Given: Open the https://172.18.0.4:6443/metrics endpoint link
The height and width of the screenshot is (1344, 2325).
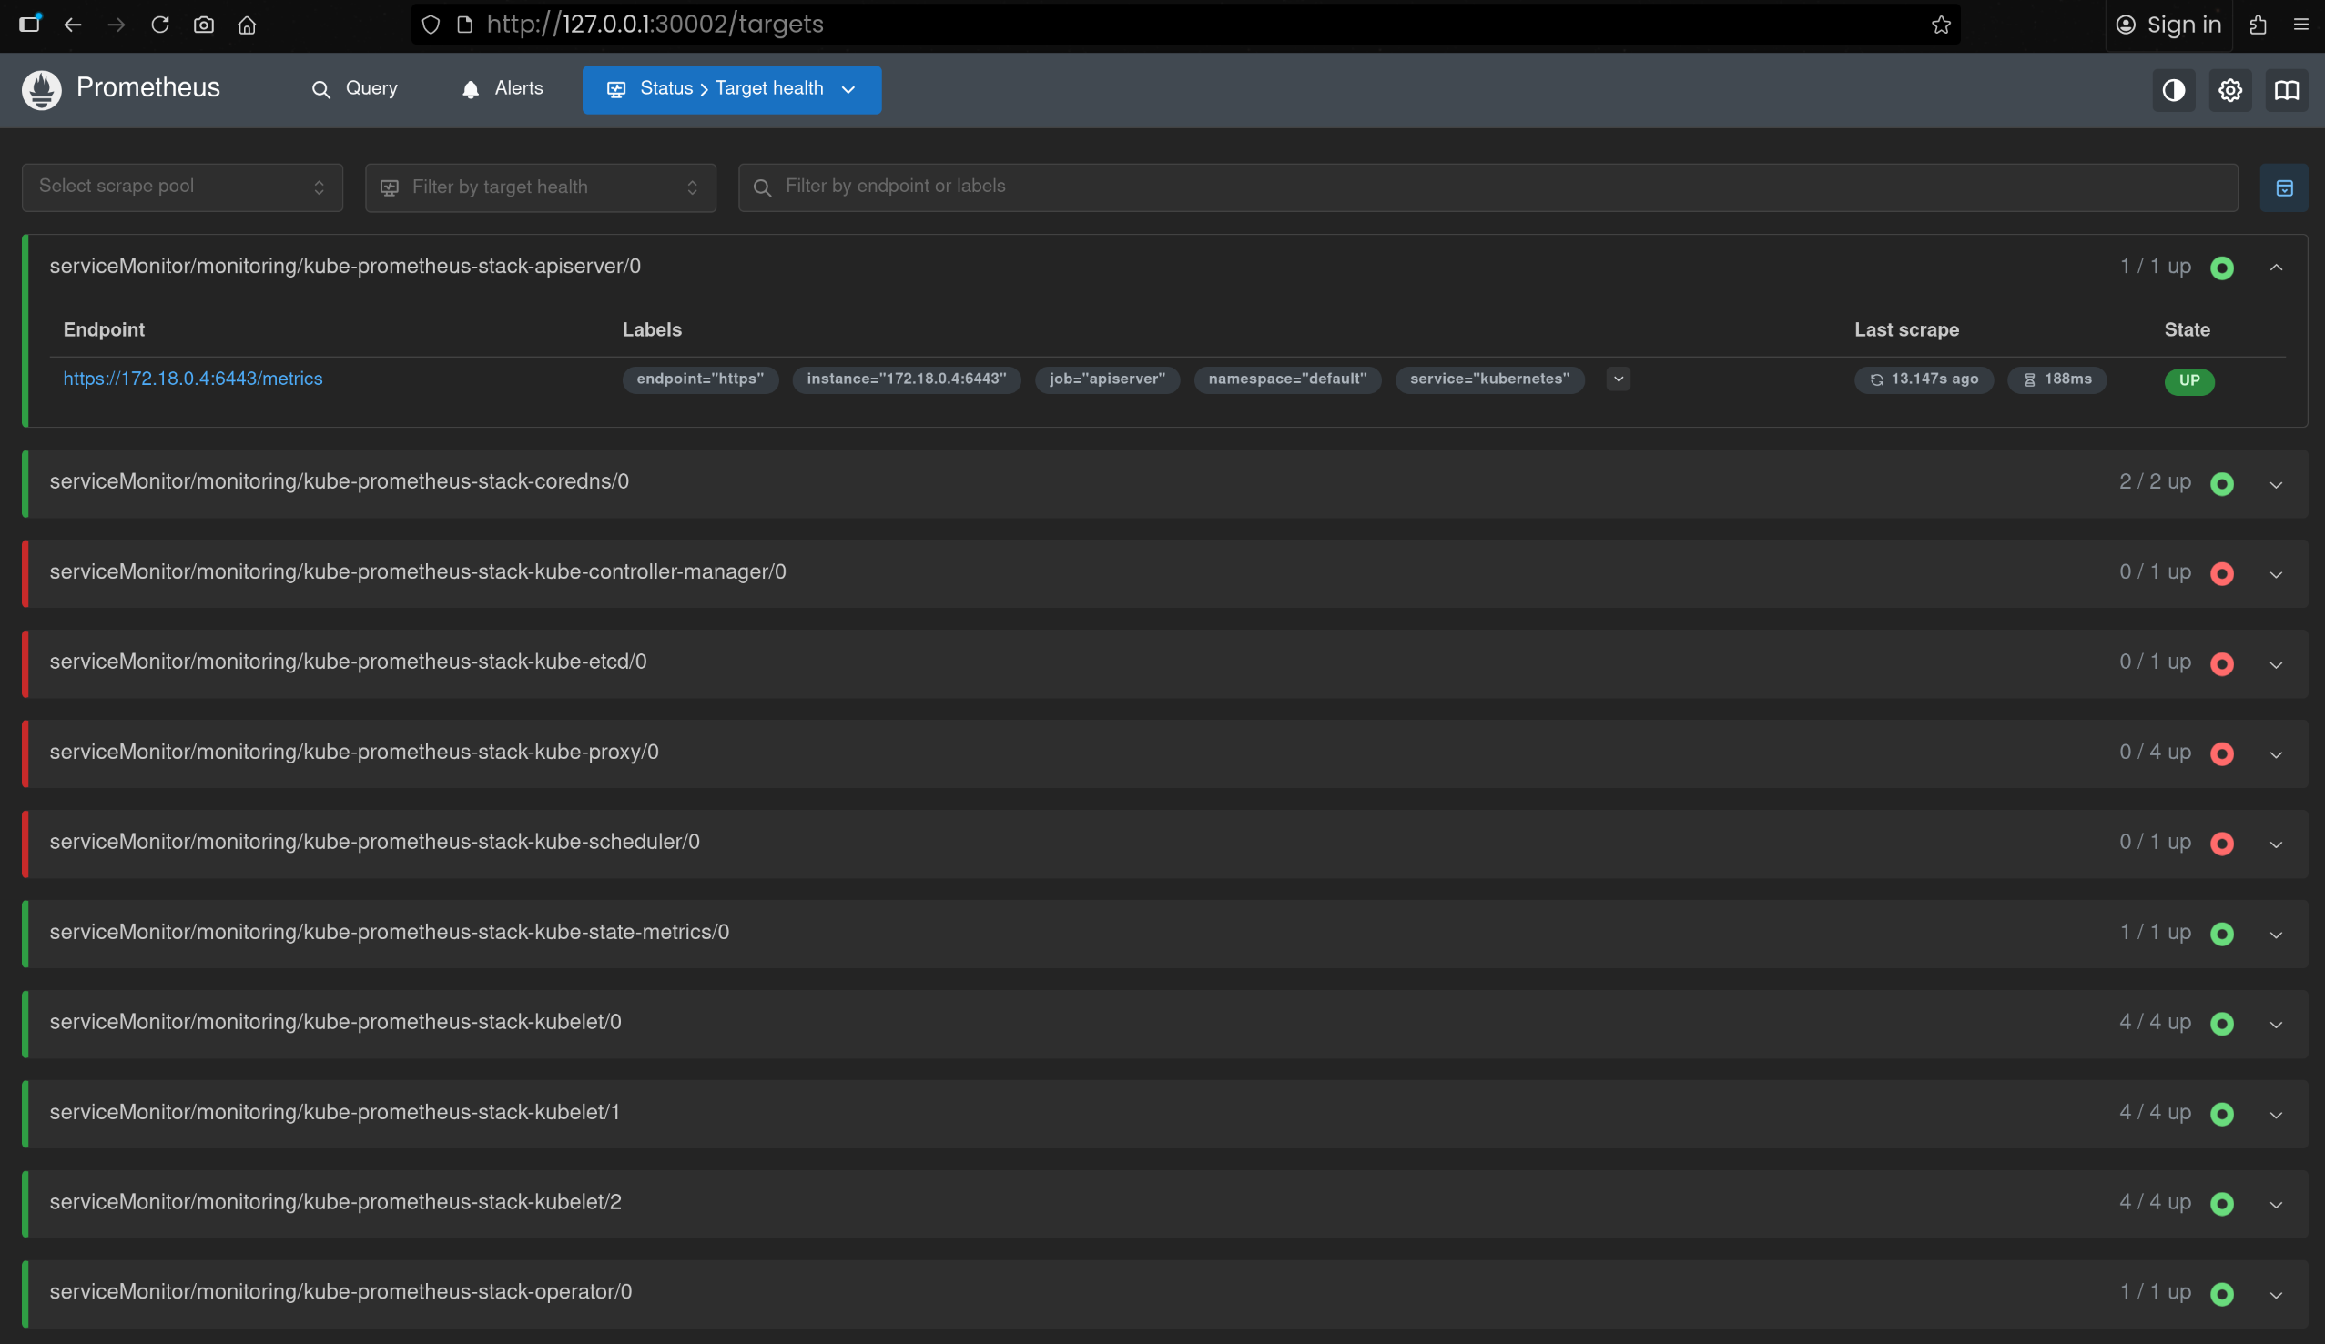Looking at the screenshot, I should click(193, 379).
